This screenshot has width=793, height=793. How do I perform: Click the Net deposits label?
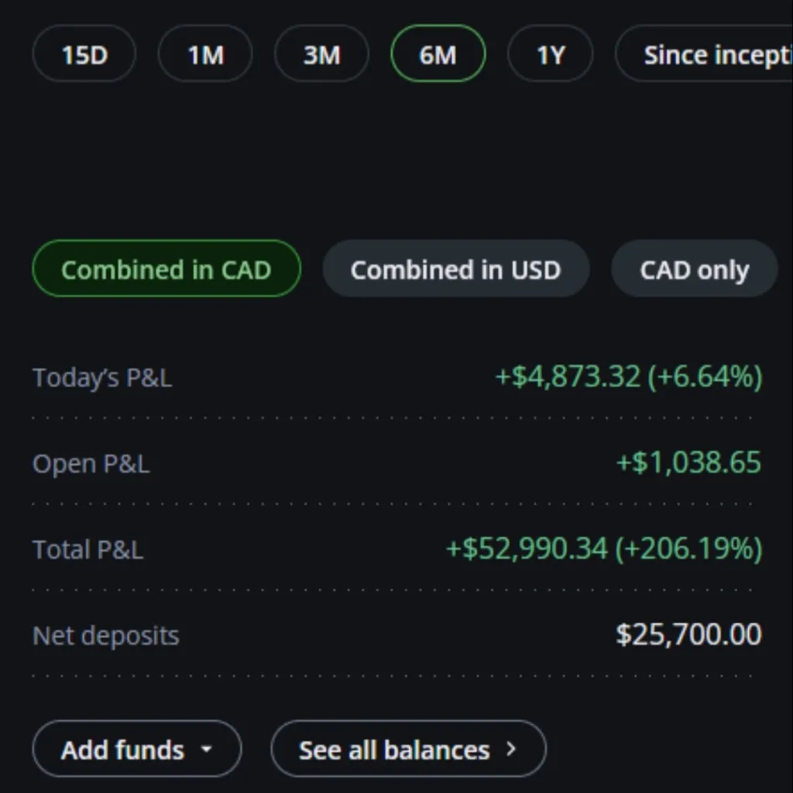coord(105,636)
